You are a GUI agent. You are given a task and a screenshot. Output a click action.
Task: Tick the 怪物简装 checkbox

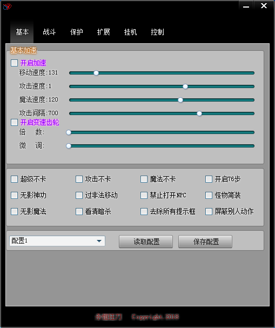[x=209, y=196]
